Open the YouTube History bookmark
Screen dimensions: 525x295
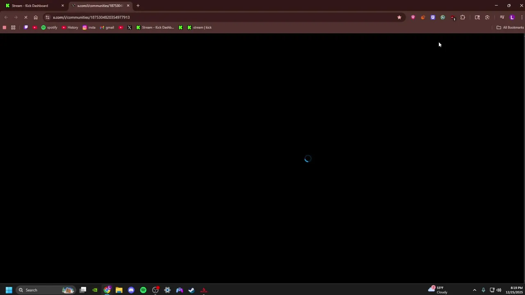pos(70,27)
